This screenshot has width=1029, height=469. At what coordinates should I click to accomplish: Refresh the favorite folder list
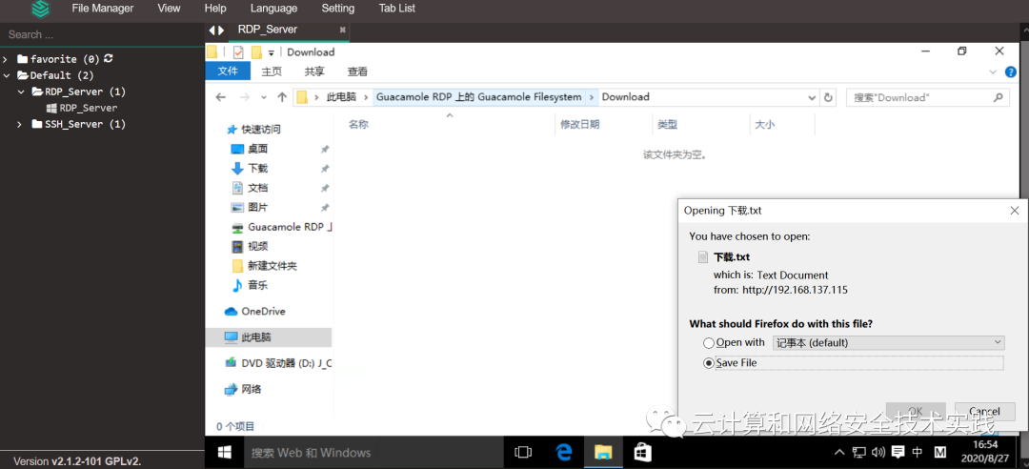point(109,58)
